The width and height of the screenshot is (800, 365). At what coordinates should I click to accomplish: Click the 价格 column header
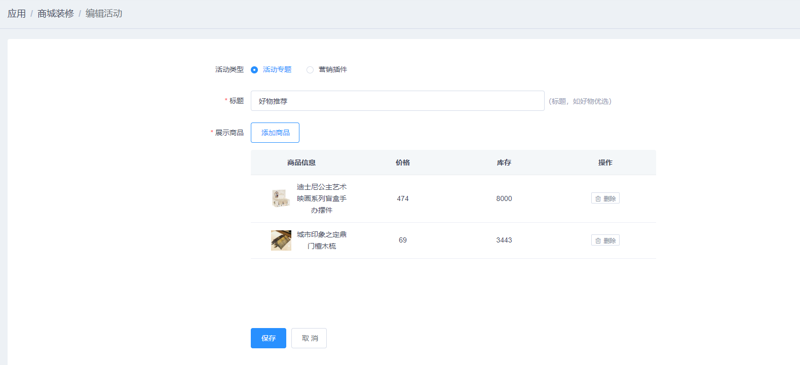click(x=403, y=163)
